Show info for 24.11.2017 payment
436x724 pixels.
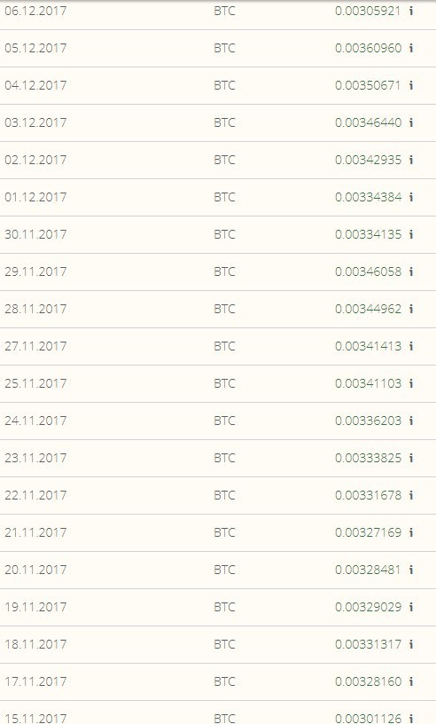point(411,421)
